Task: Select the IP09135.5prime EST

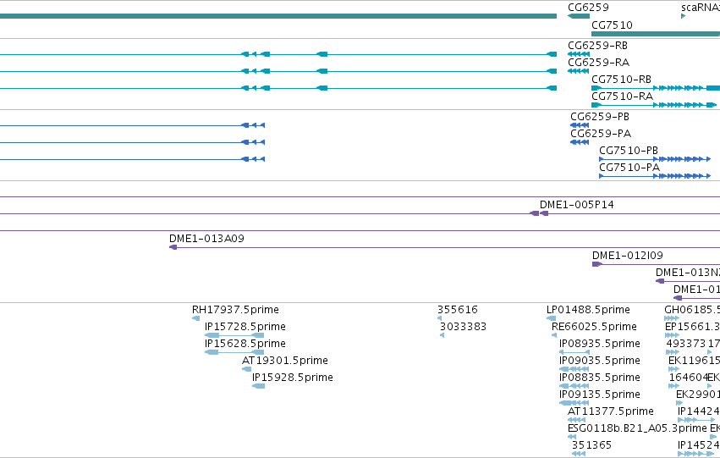Action: pyautogui.click(x=600, y=395)
